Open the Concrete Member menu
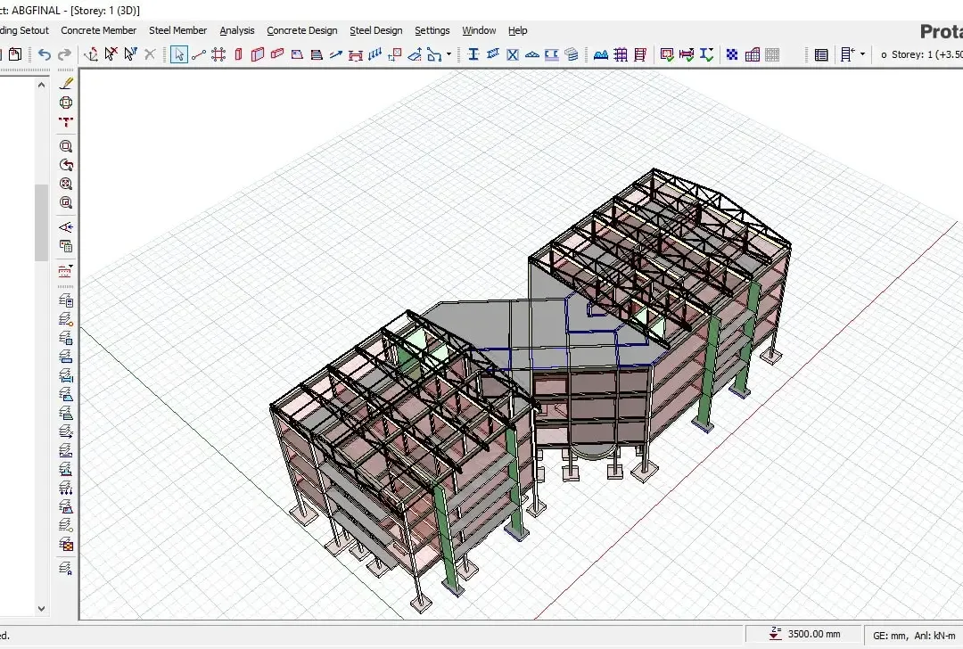This screenshot has width=963, height=649. click(x=98, y=30)
